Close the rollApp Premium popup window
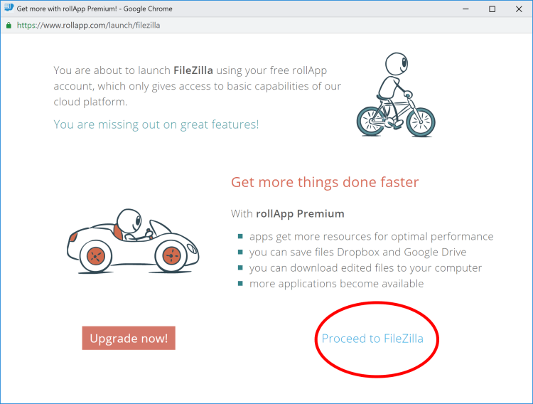 point(519,9)
